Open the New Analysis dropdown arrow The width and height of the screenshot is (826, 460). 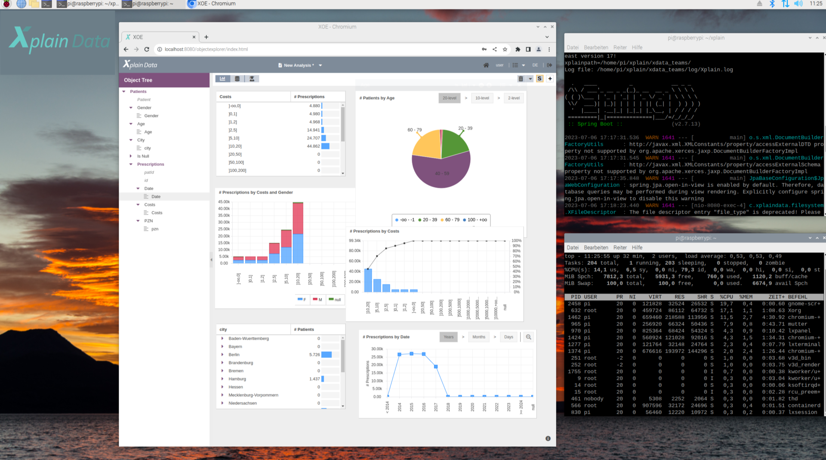[320, 65]
